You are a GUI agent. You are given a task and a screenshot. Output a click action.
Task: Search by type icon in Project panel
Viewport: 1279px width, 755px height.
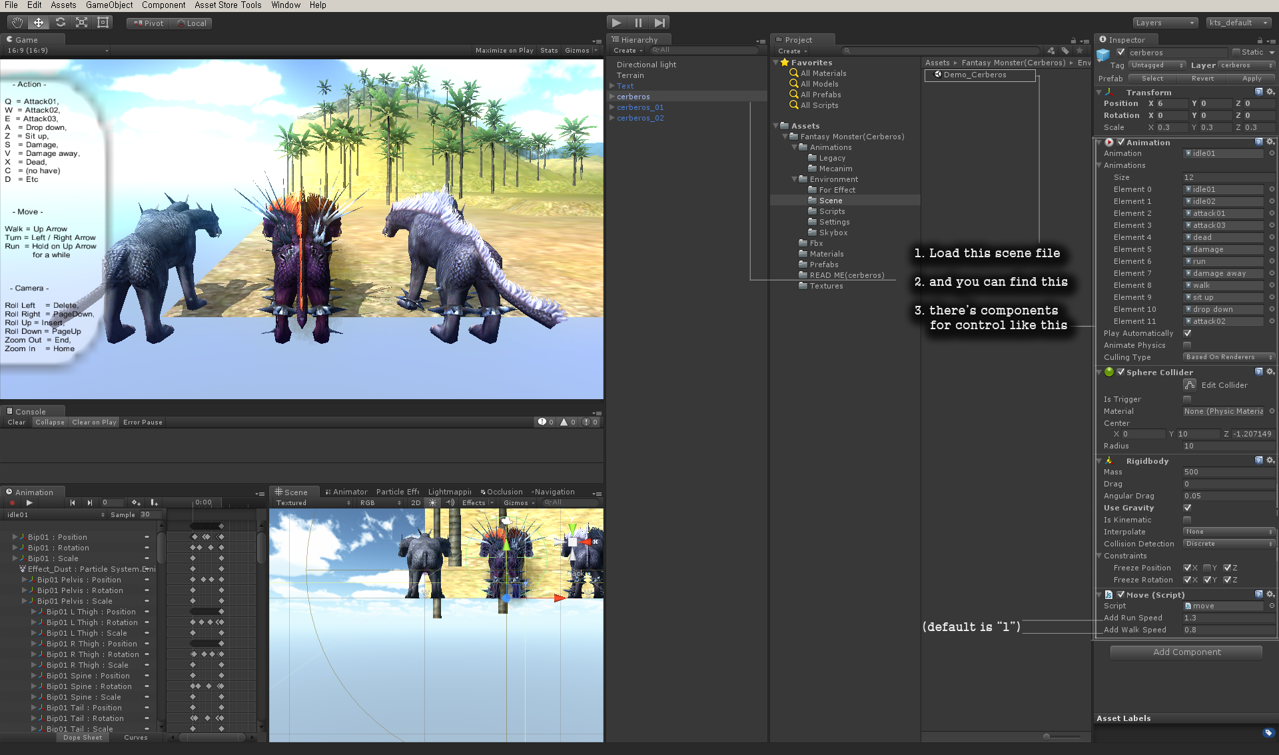pyautogui.click(x=1051, y=51)
